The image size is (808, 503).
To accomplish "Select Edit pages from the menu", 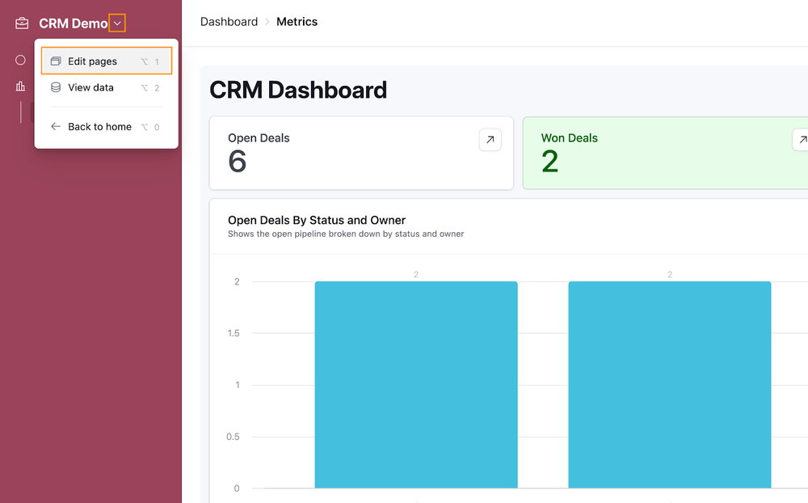I will pos(106,61).
